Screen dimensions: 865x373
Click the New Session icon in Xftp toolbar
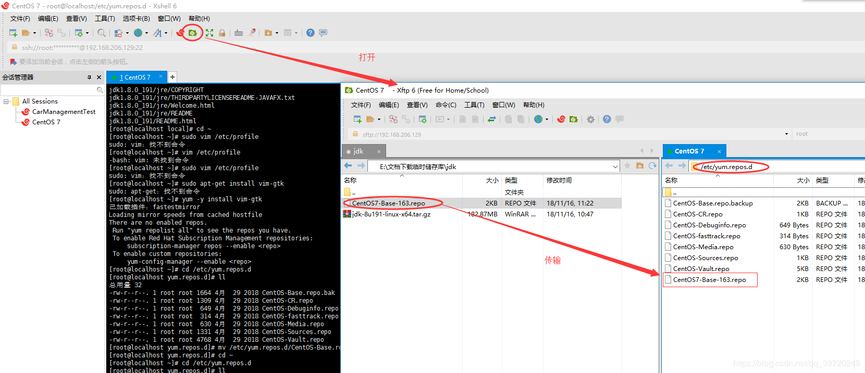[x=357, y=119]
